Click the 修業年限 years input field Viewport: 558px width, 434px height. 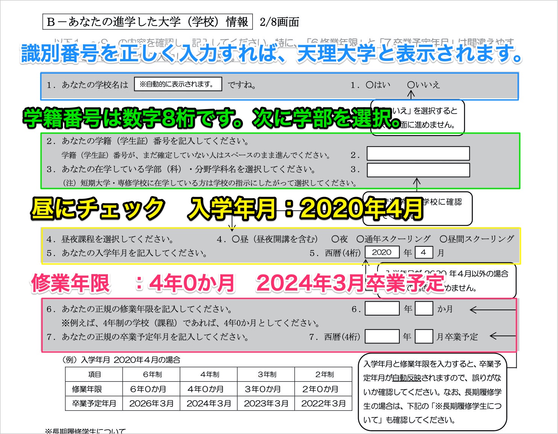[382, 309]
